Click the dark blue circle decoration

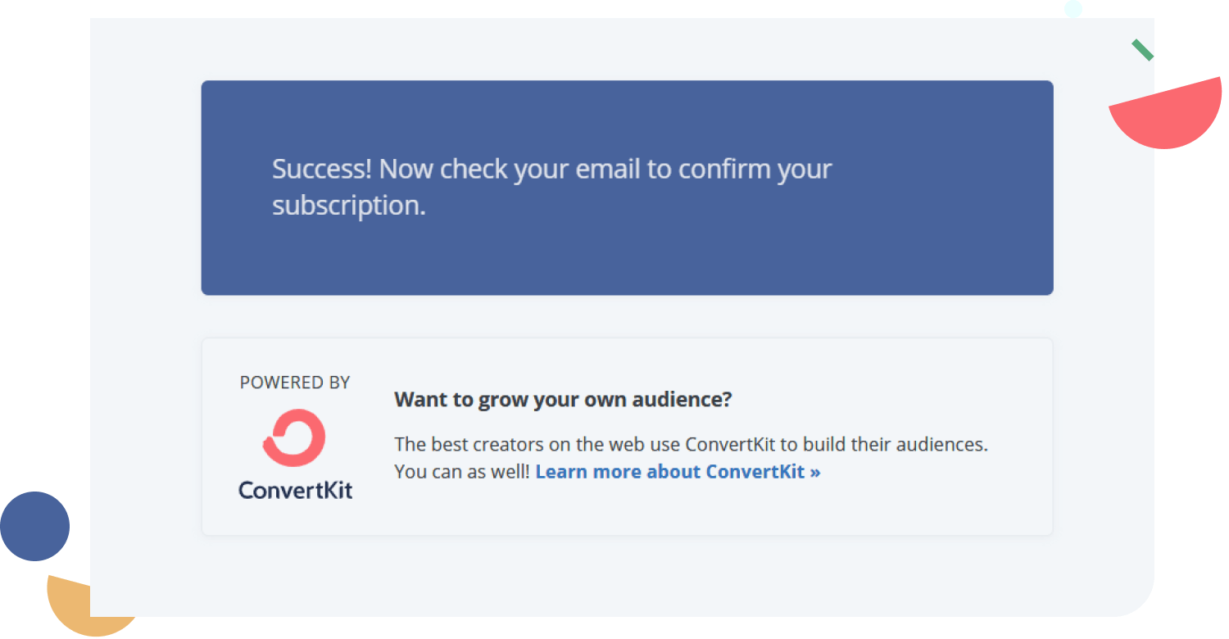[34, 526]
